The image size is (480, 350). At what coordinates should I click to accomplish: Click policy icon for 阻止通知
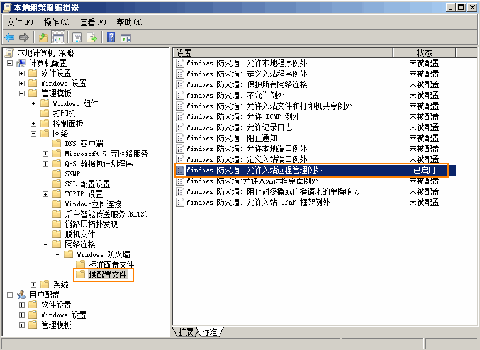pyautogui.click(x=181, y=138)
